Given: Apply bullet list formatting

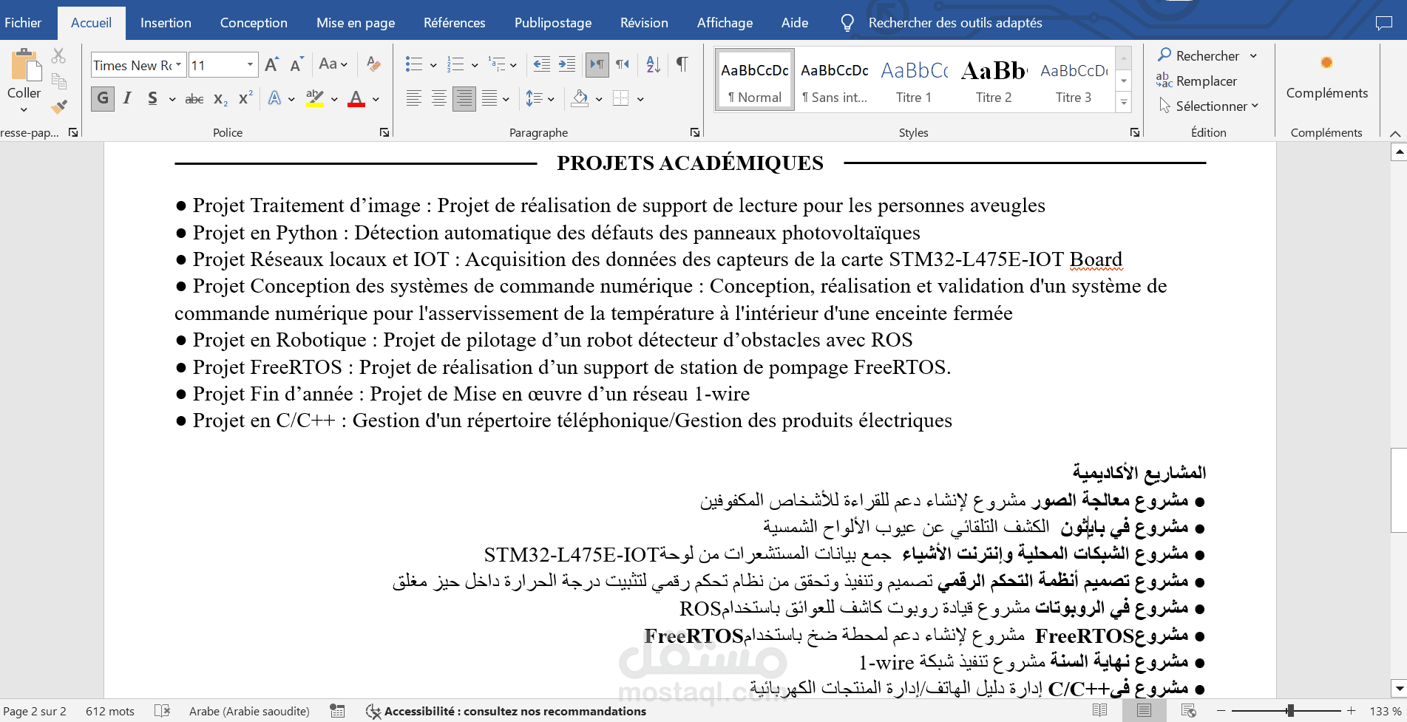Looking at the screenshot, I should click(x=413, y=65).
